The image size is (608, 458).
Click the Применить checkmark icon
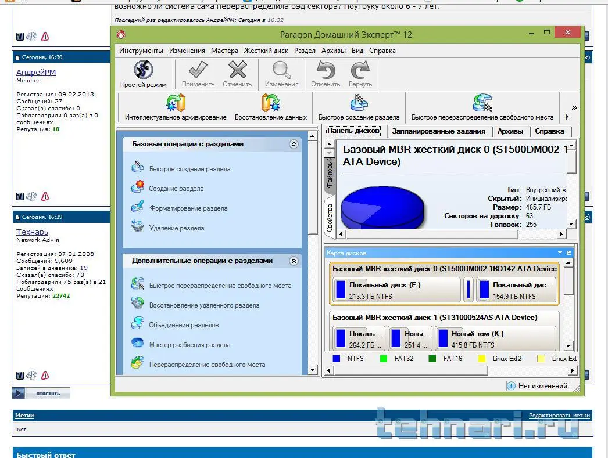pos(198,70)
